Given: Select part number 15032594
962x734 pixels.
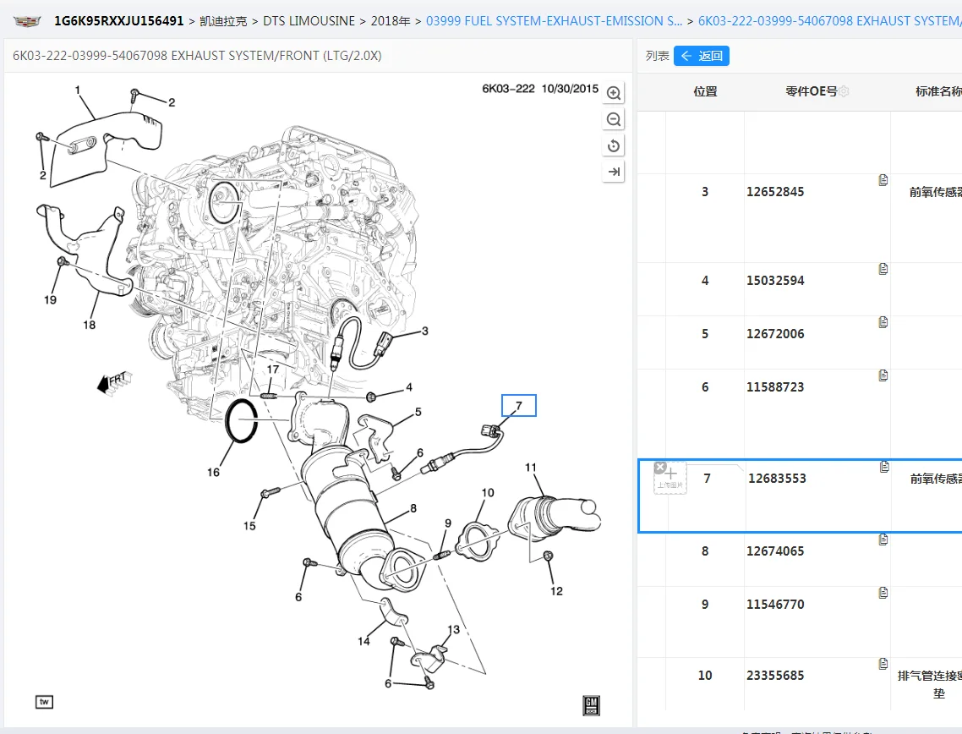Looking at the screenshot, I should pos(775,281).
